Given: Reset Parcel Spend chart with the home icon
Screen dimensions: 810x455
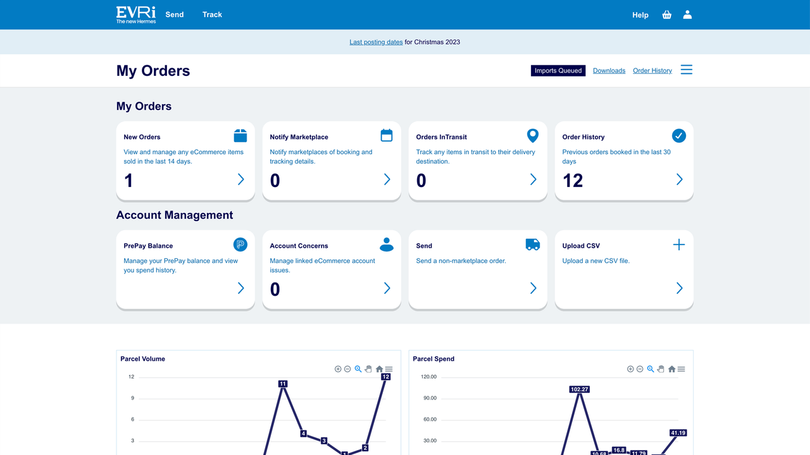Looking at the screenshot, I should pos(671,369).
